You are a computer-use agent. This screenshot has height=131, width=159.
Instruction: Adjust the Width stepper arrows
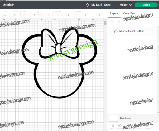(34, 15)
